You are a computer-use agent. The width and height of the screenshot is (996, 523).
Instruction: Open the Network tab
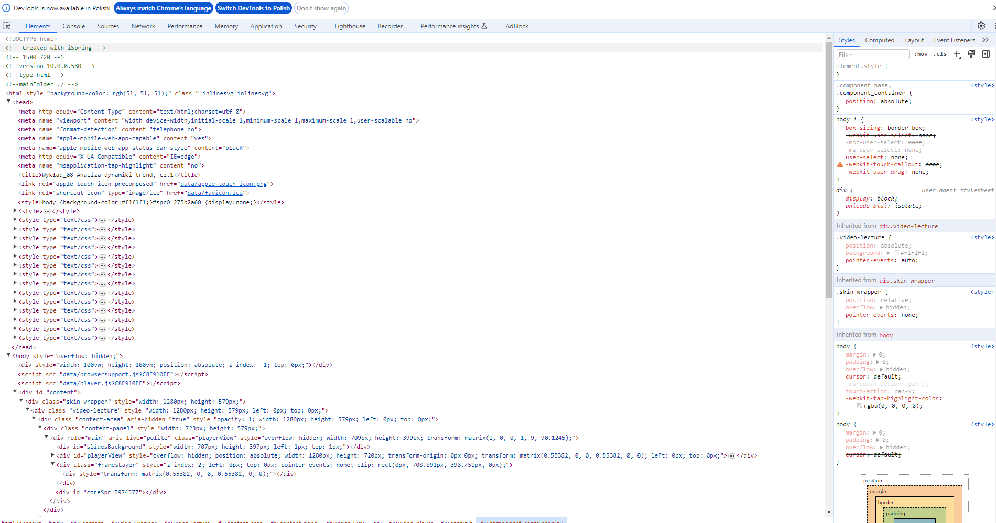(x=143, y=26)
